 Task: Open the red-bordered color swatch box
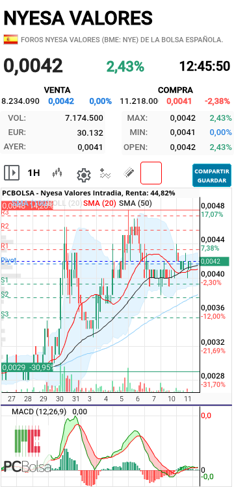151,173
